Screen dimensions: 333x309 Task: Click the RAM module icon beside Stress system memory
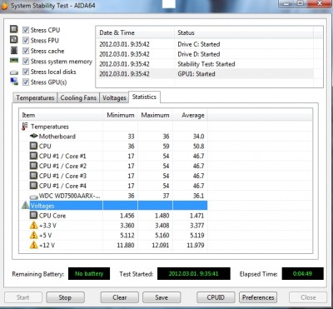(x=14, y=60)
